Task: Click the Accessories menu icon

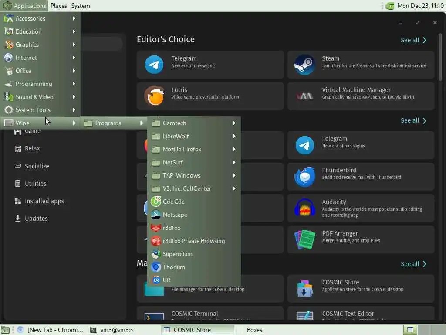Action: click(x=9, y=18)
